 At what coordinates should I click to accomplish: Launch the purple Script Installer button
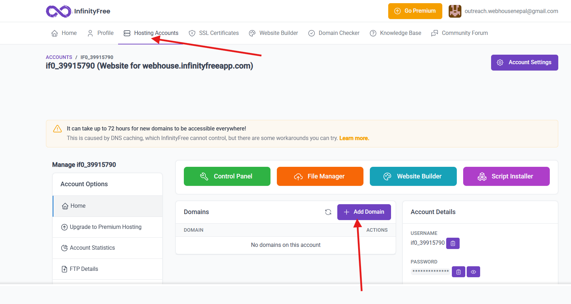click(506, 176)
